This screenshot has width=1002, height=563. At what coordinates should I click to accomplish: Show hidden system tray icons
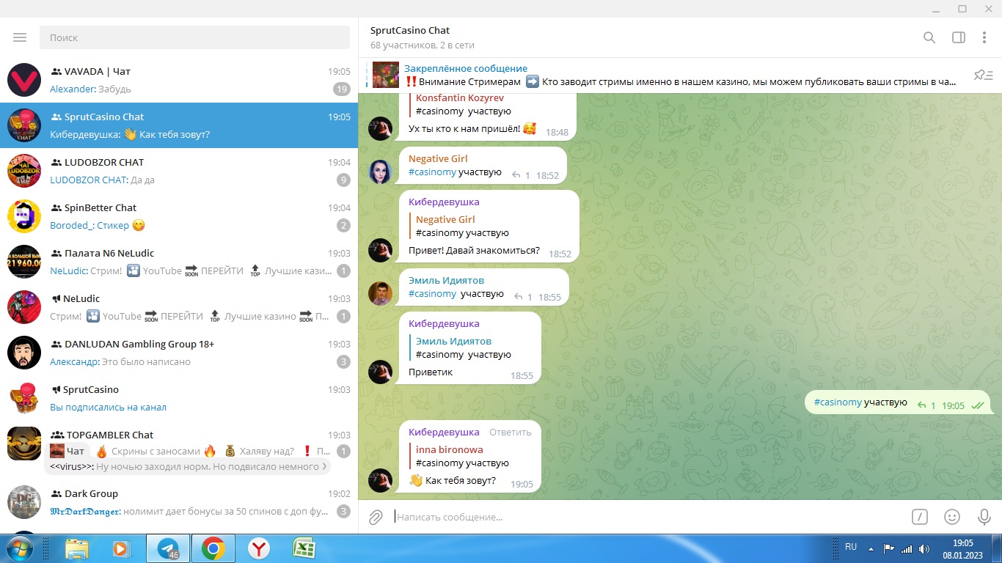(871, 548)
